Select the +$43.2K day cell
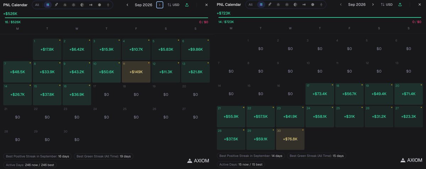The height and width of the screenshot is (169, 426). point(77,72)
